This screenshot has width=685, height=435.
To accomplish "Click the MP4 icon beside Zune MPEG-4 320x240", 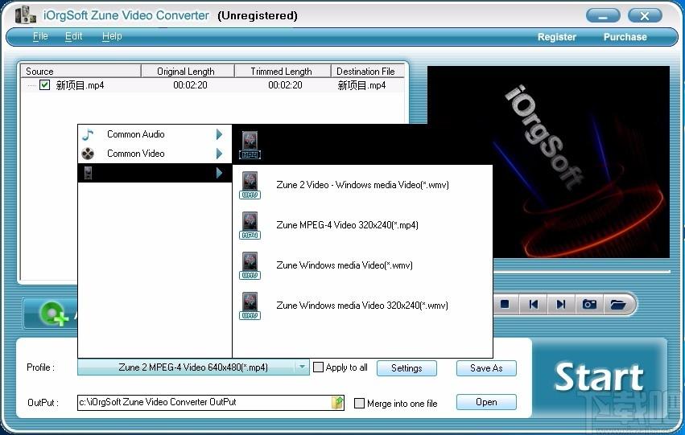I will [250, 226].
